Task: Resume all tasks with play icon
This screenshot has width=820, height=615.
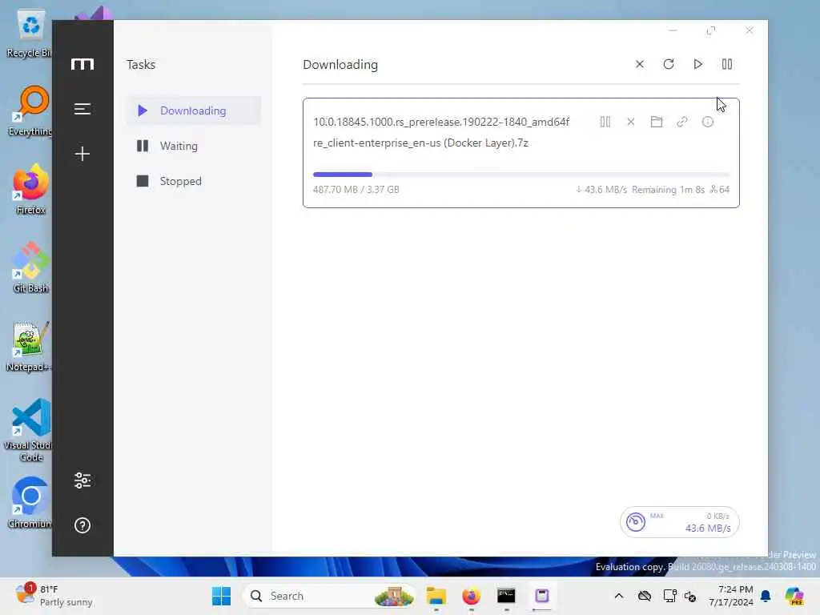Action: click(697, 64)
